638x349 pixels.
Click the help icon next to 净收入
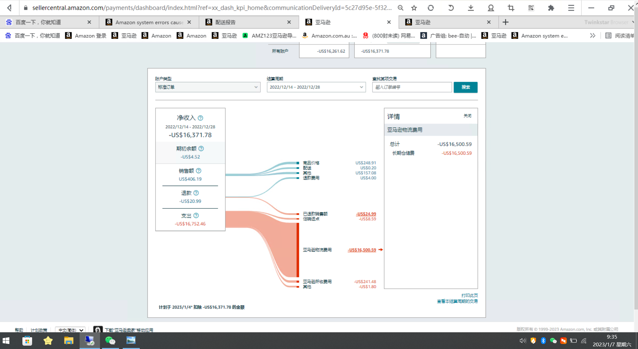200,118
